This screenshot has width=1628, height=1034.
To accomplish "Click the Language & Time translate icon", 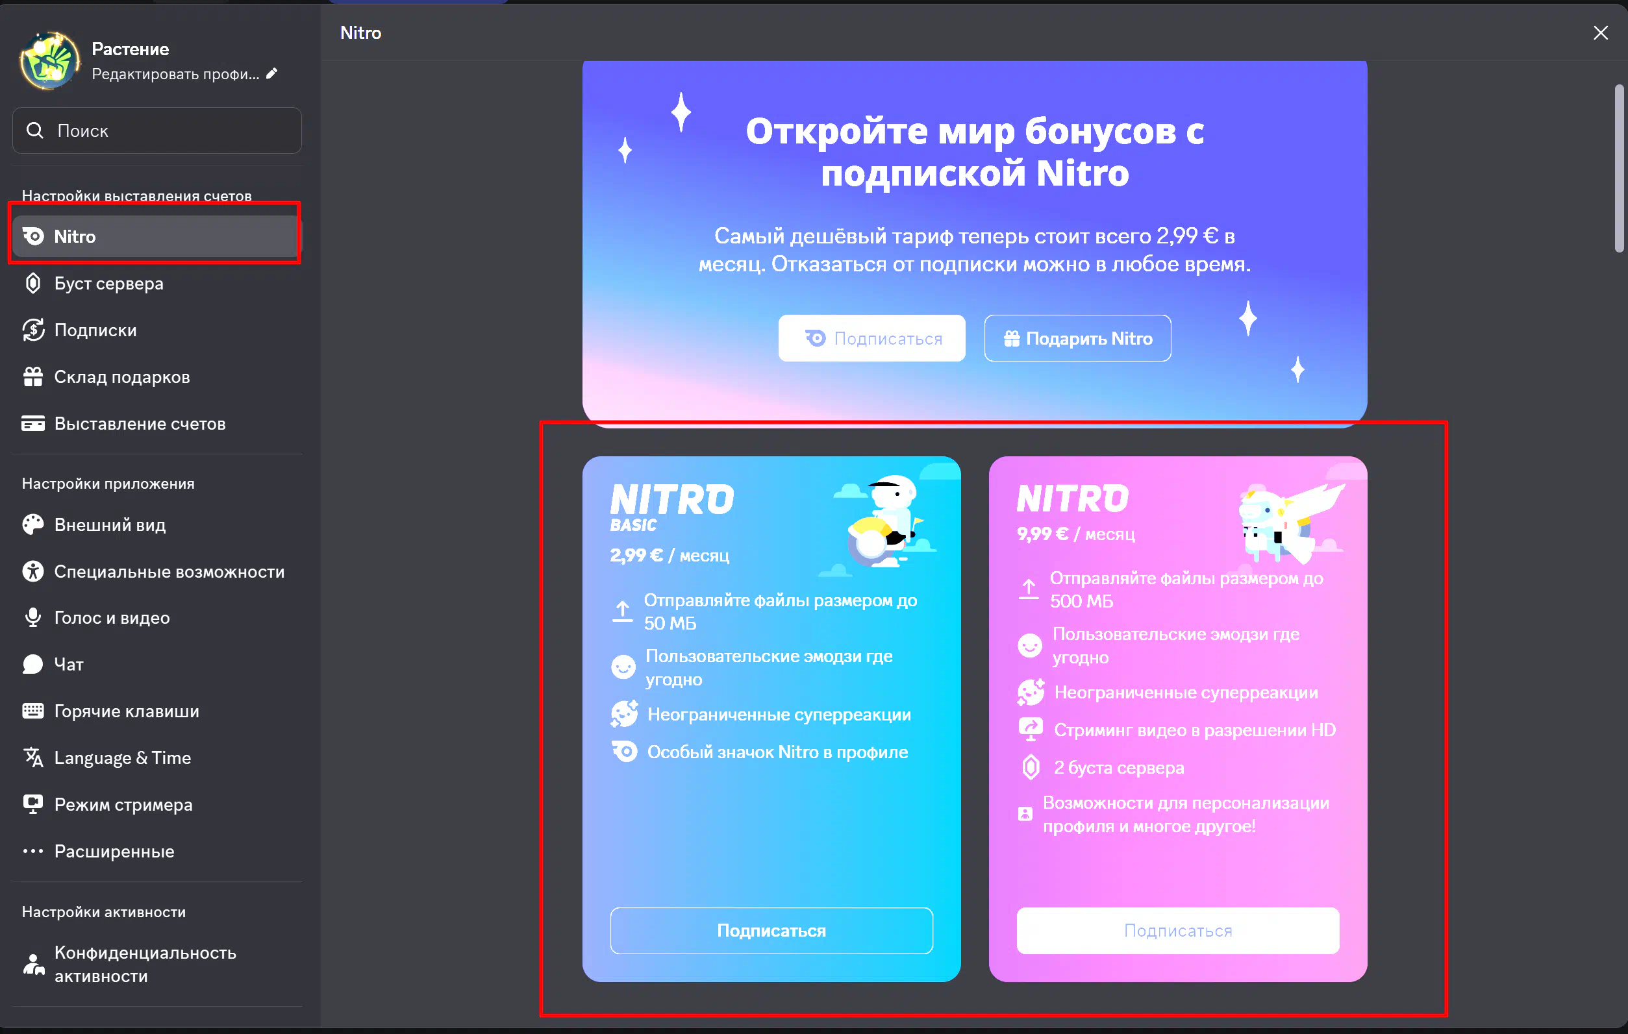I will pyautogui.click(x=32, y=757).
